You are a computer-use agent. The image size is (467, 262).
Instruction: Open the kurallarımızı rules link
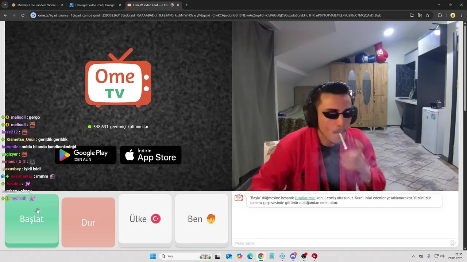click(x=305, y=198)
